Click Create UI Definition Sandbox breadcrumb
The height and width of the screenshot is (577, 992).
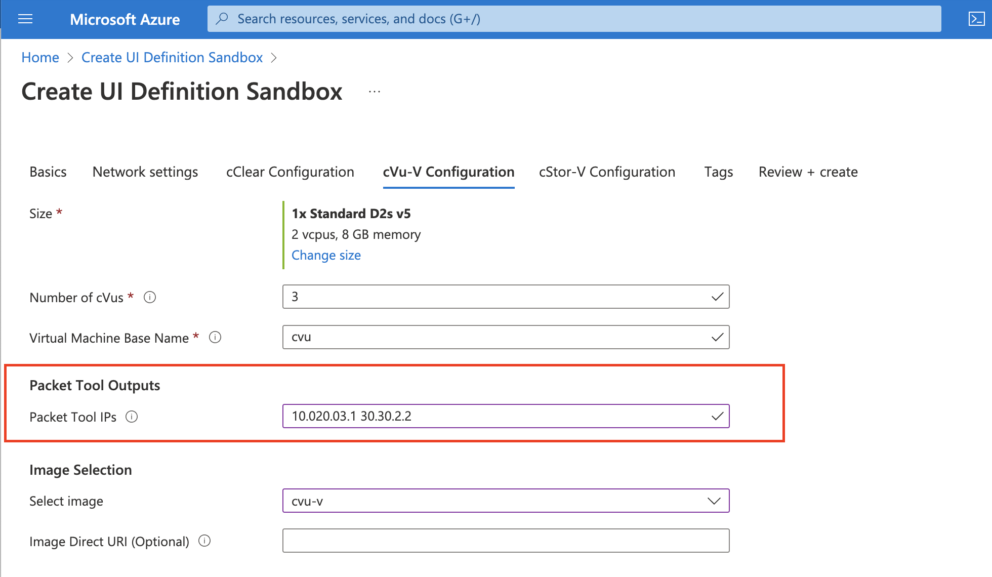[172, 58]
